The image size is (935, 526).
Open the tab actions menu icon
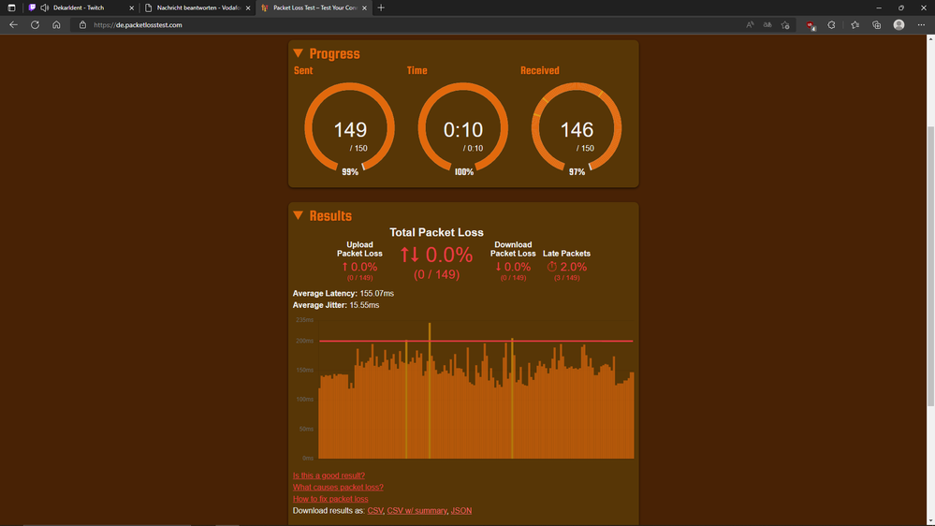pyautogui.click(x=11, y=7)
